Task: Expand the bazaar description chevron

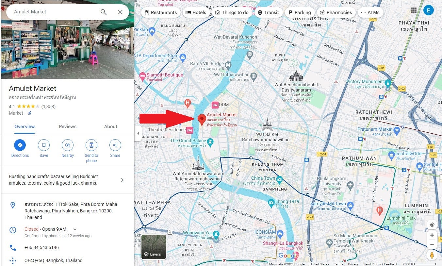Action: tap(123, 180)
